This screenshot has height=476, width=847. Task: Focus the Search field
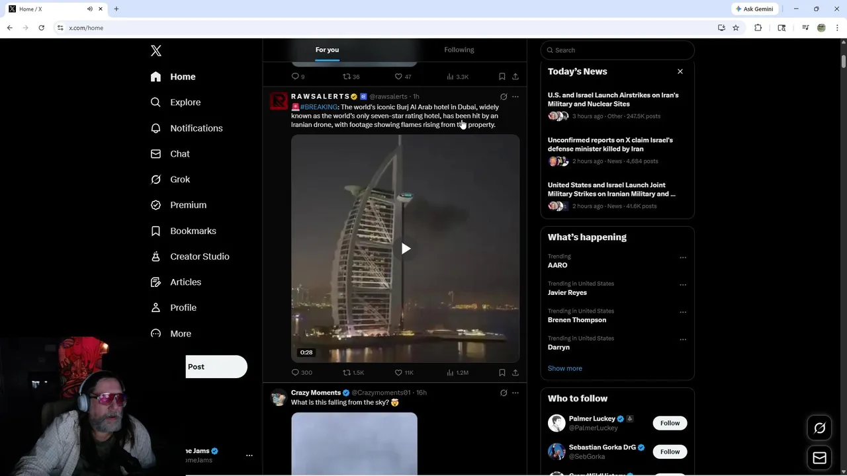[617, 50]
